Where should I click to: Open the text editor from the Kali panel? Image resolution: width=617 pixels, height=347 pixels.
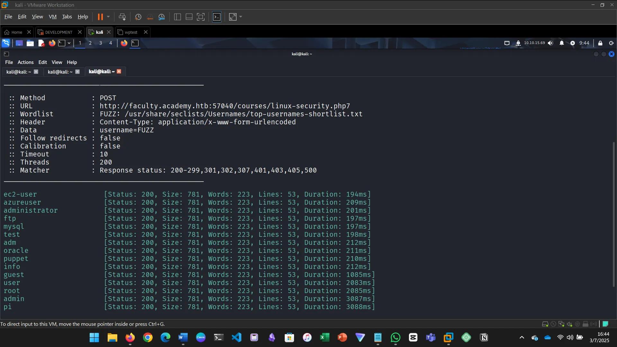coord(41,43)
